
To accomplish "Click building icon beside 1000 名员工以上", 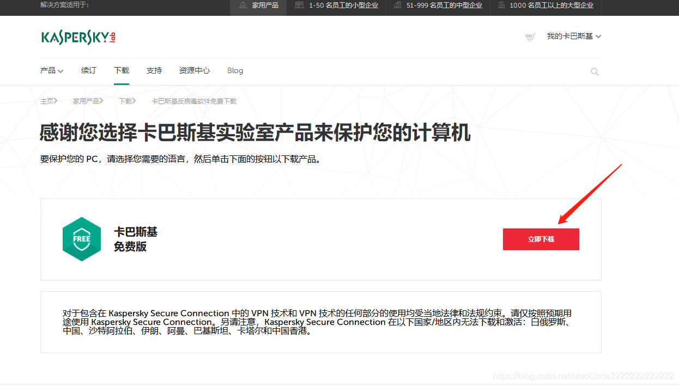I will click(501, 5).
